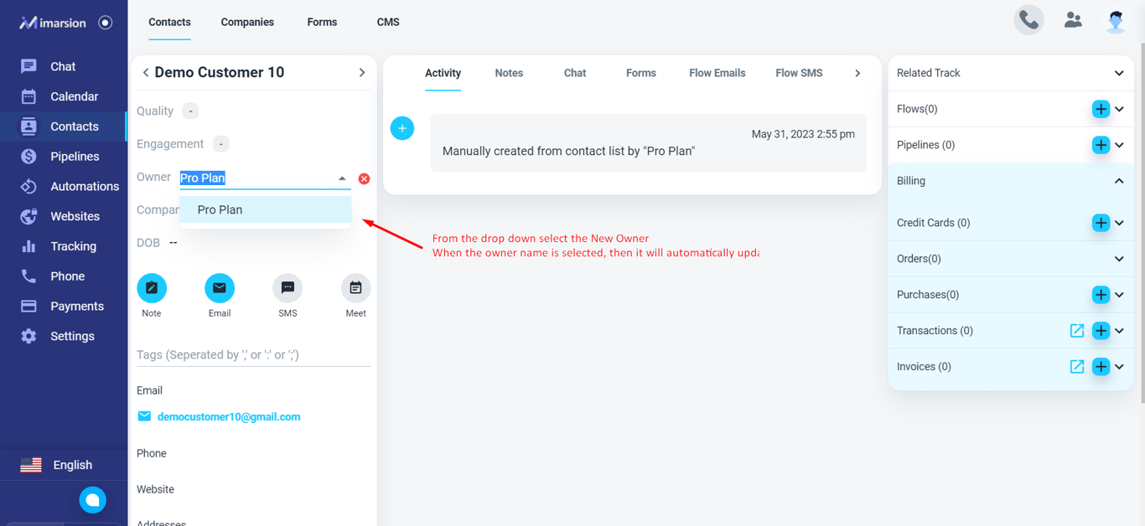Screen dimensions: 1145x526
Task: Switch to the Notes tab
Action: (x=509, y=73)
